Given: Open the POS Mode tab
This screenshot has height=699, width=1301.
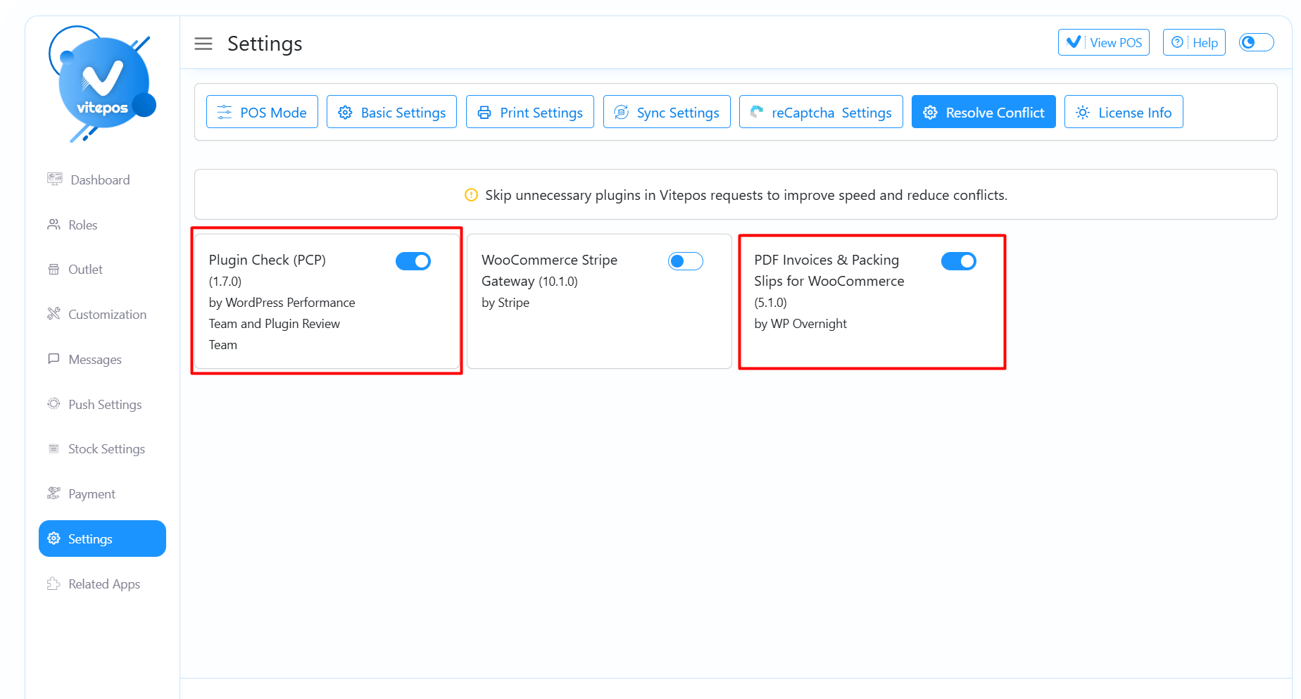Looking at the screenshot, I should [x=262, y=112].
